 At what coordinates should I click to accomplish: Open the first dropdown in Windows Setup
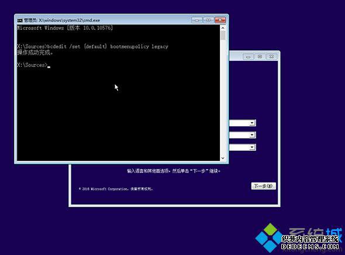click(252, 123)
